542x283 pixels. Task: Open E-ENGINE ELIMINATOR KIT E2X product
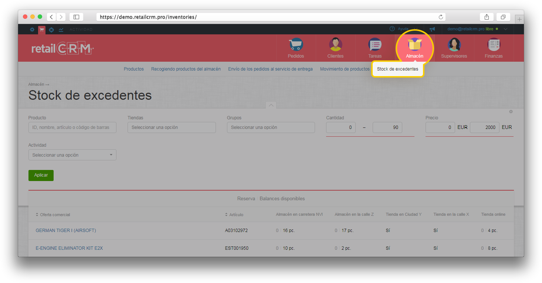69,248
